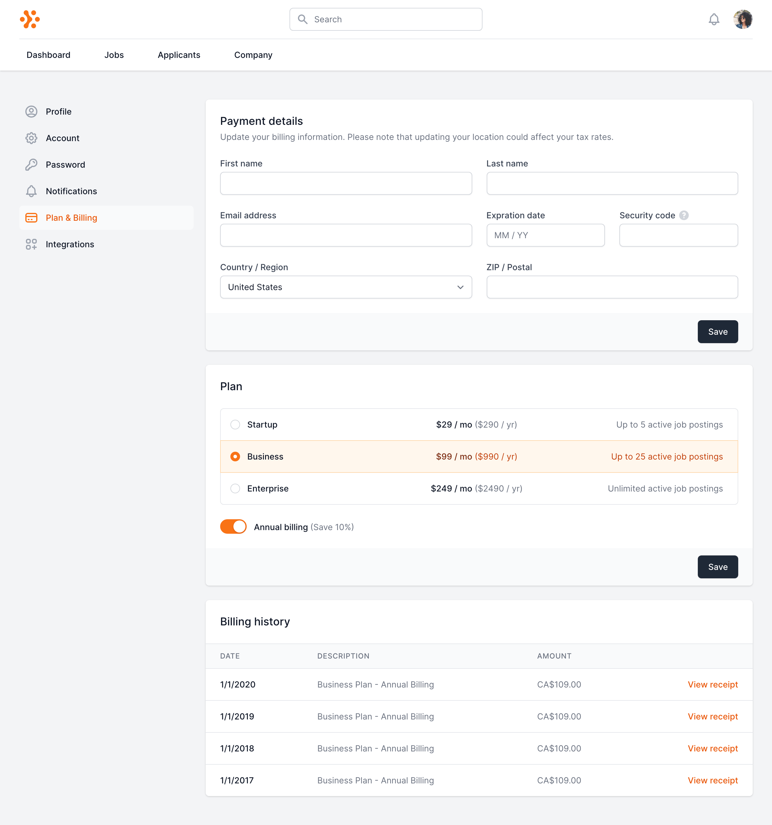The image size is (772, 825).
Task: Open notifications bell in the header
Action: pos(713,20)
